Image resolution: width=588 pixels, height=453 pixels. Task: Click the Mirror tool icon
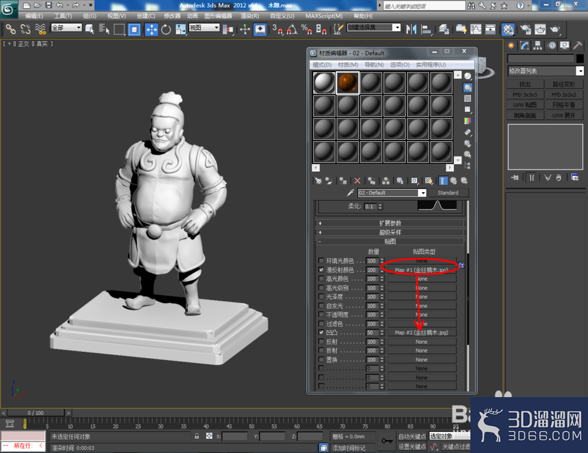(x=412, y=29)
